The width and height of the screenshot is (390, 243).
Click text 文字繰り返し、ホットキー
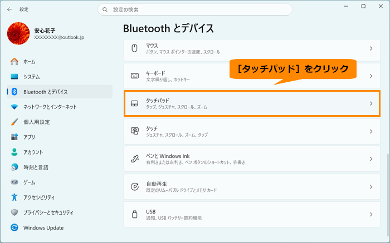(x=168, y=80)
